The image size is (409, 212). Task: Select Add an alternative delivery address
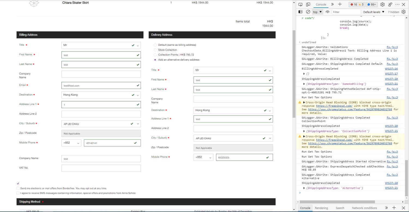pos(155,60)
